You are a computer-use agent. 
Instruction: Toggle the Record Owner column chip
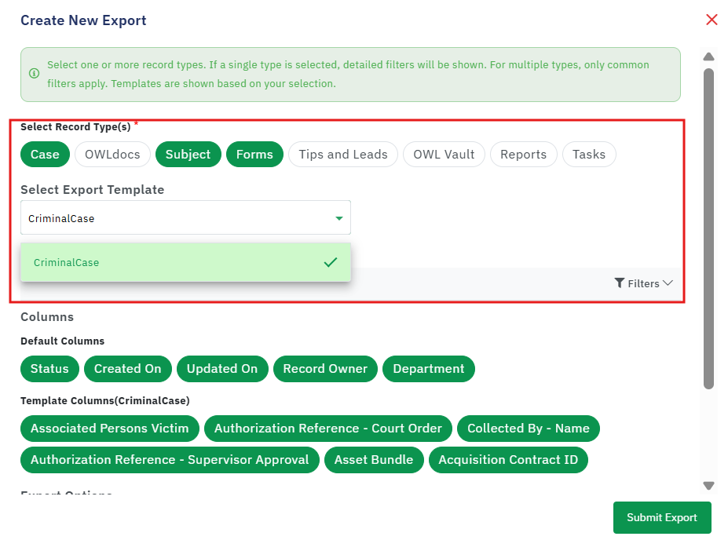pyautogui.click(x=325, y=369)
